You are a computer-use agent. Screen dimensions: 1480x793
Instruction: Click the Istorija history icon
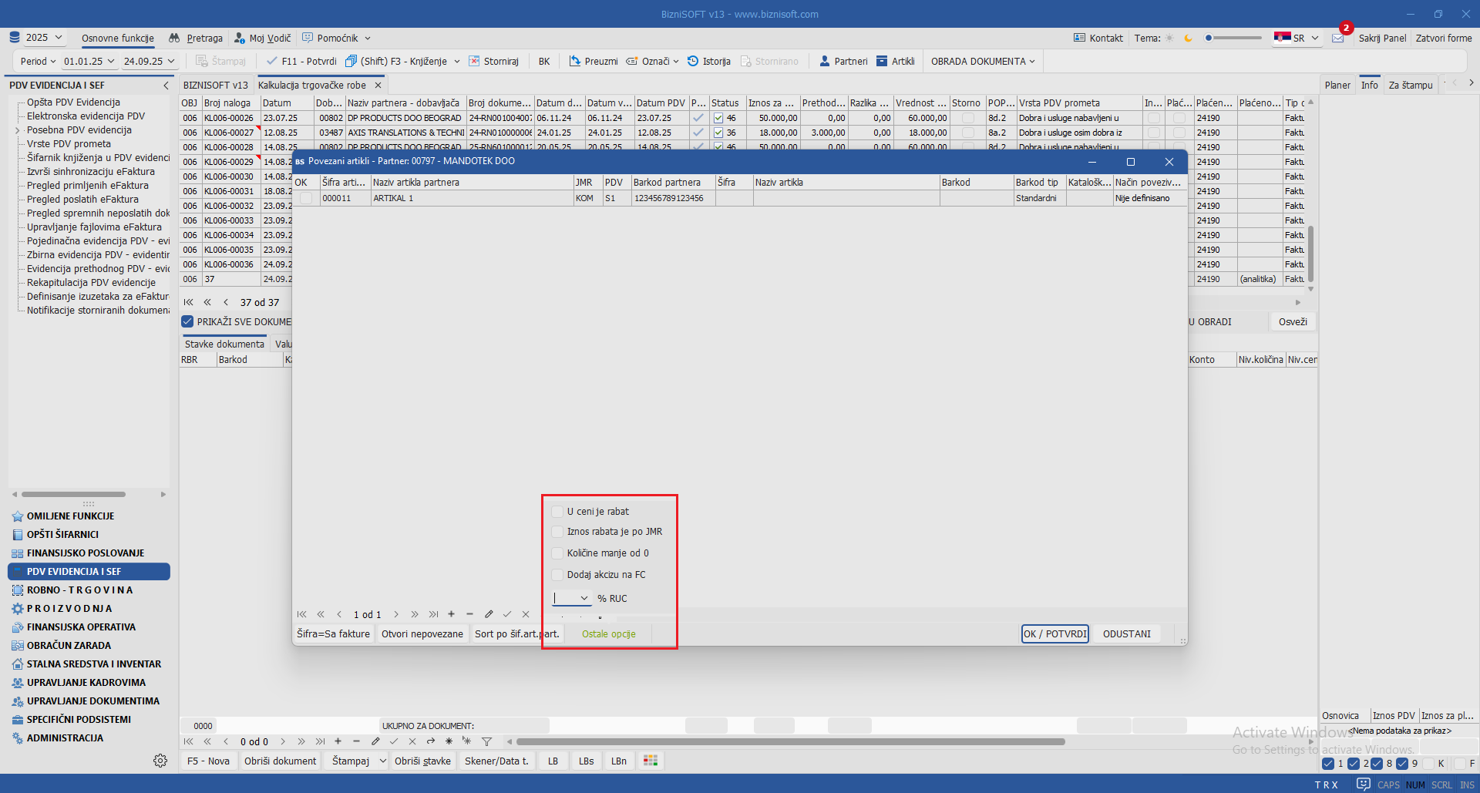[x=693, y=62]
